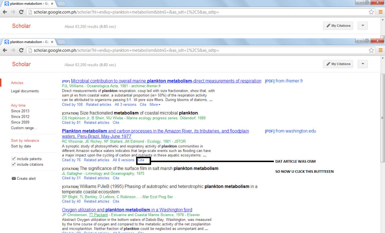Open Plankton metabolism and carbon processes Amazon article
Screen dimensions: 385x233
[155, 134]
